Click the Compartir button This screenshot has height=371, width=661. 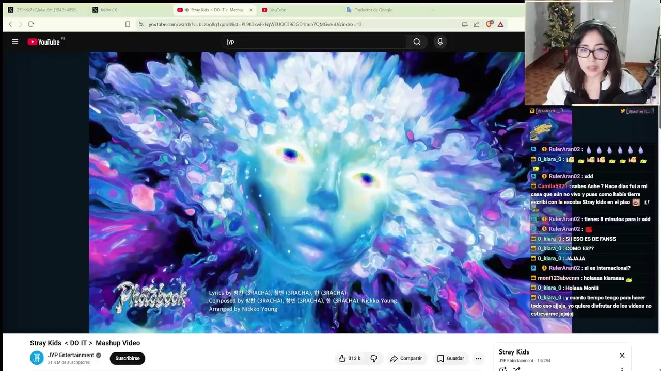click(406, 358)
